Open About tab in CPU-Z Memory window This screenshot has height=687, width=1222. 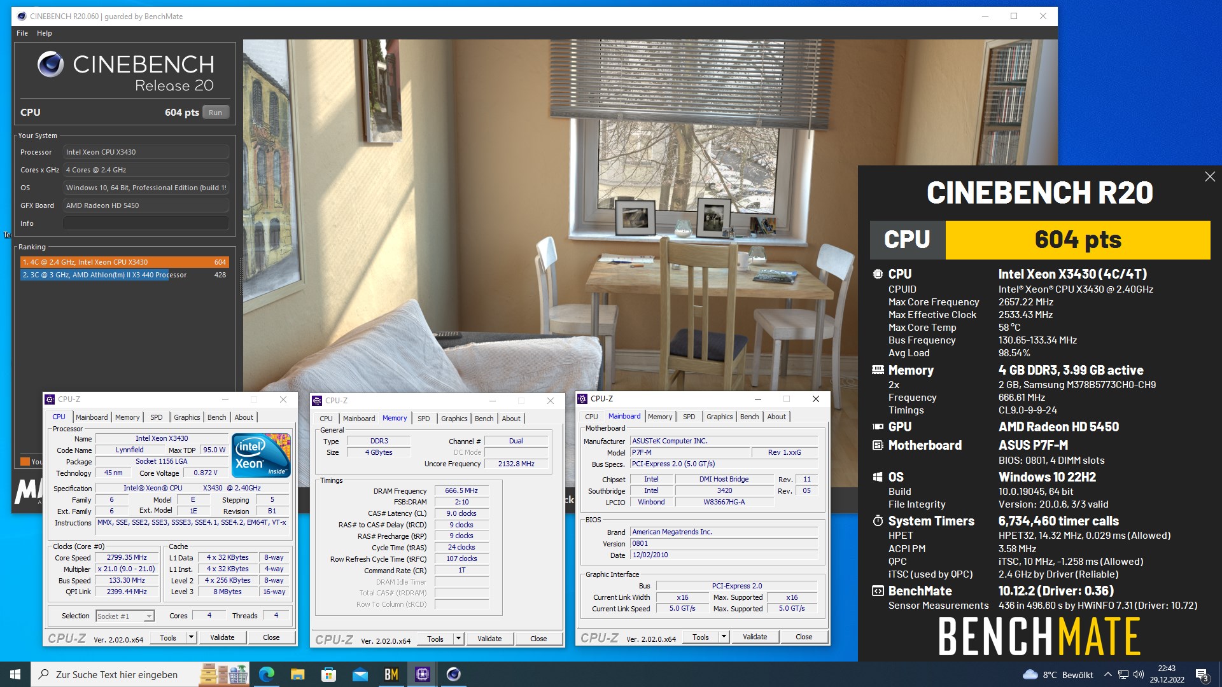coord(511,419)
